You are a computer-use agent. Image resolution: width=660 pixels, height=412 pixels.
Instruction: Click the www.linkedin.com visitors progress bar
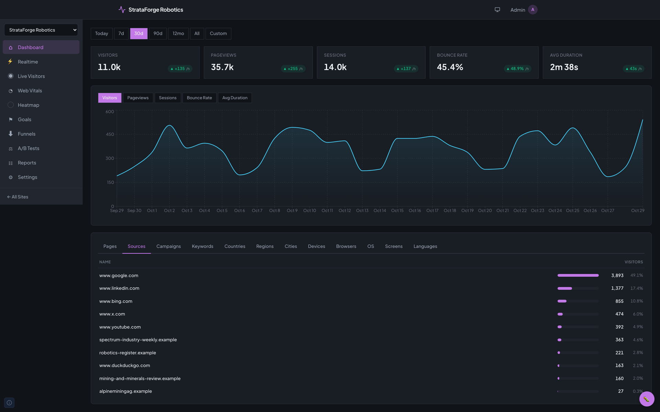[x=578, y=288]
